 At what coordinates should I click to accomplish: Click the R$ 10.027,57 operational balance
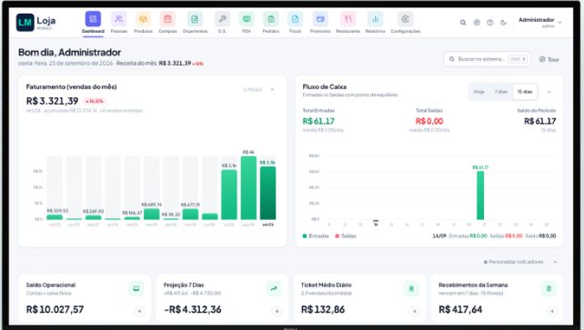55,309
